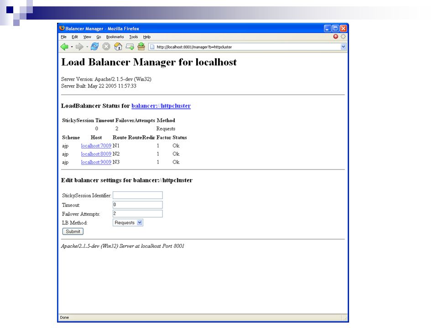Viewport: 438px width, 328px height.
Task: Click the N3 route cell
Action: pos(116,162)
